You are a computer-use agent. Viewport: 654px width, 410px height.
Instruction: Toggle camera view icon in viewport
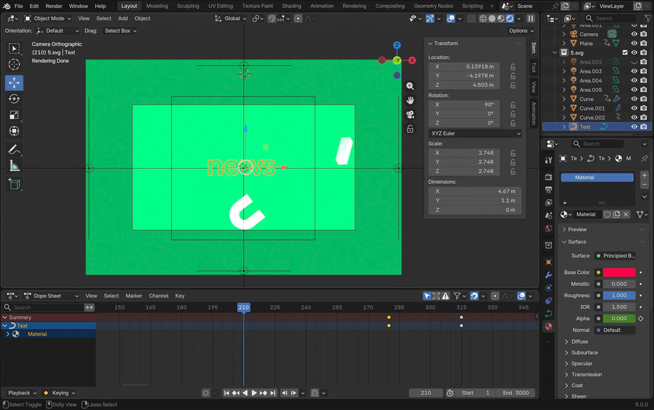[410, 114]
